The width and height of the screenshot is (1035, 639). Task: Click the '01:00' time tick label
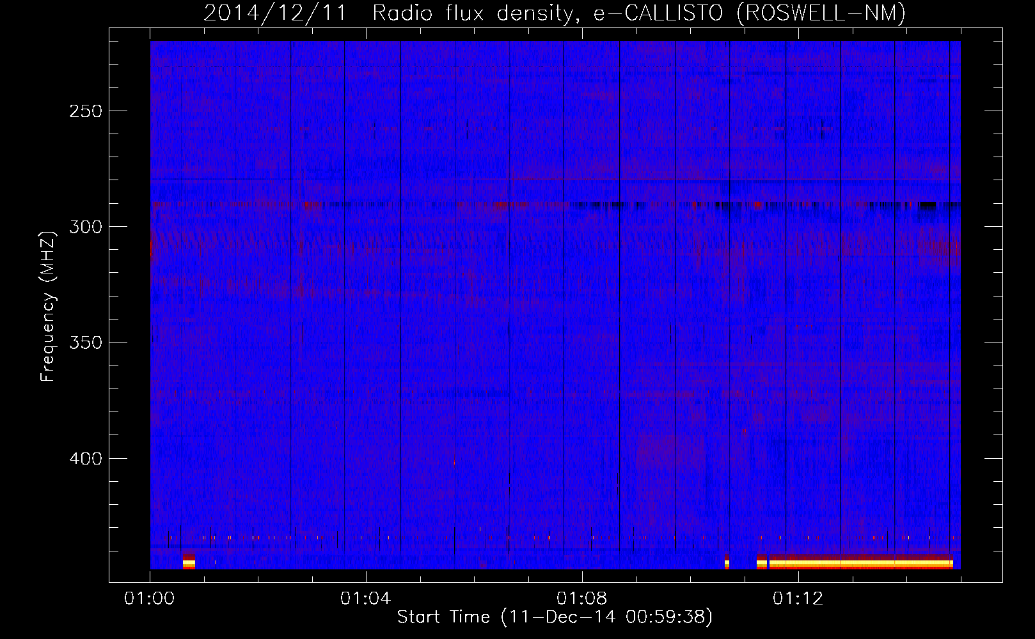[150, 598]
